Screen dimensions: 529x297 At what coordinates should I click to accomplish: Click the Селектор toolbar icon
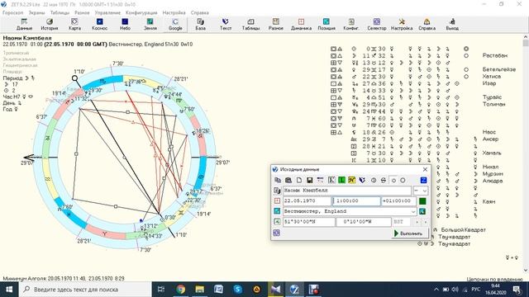tap(377, 25)
